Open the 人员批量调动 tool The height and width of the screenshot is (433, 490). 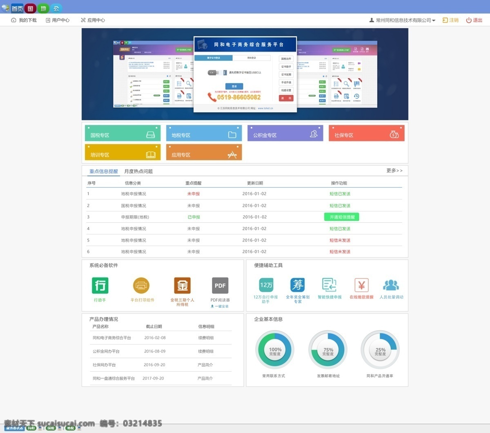pyautogui.click(x=391, y=285)
